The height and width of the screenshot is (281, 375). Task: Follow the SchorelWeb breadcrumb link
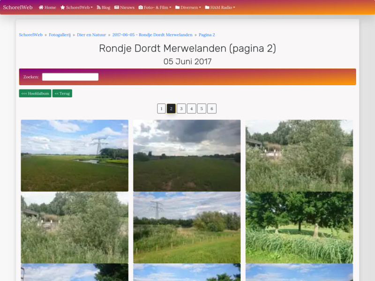click(30, 35)
